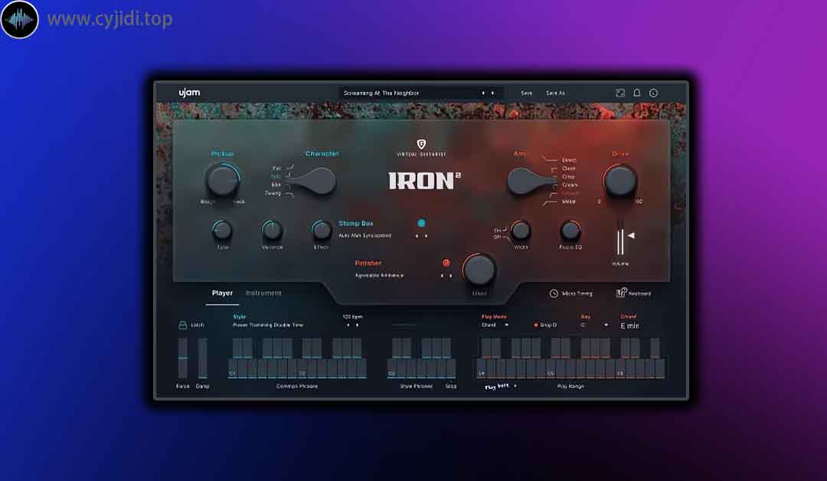The image size is (827, 481).
Task: Click the C1 key in Common Phrases
Action: click(233, 368)
